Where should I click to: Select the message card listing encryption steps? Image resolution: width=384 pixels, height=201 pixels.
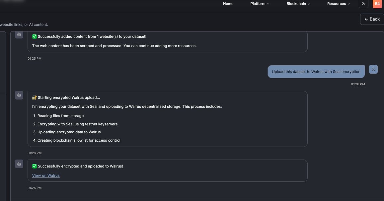167,119
